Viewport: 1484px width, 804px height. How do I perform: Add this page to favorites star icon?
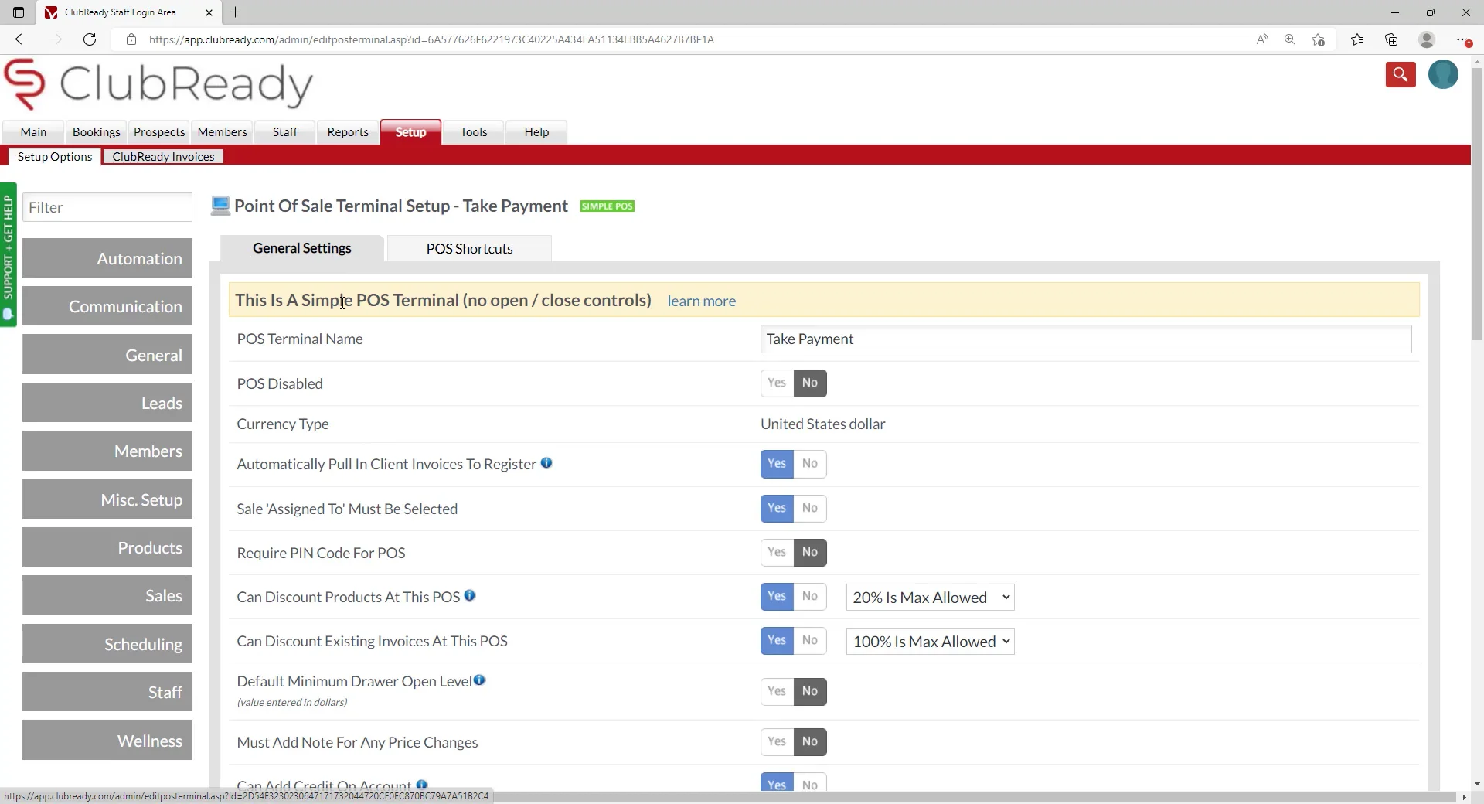(x=1319, y=39)
